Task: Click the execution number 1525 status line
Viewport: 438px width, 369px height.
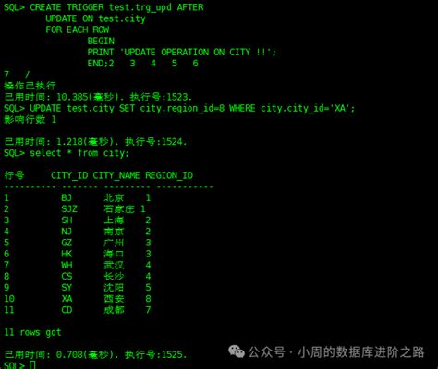Action: [x=95, y=354]
